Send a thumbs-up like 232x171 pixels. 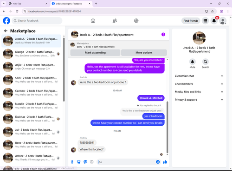point(165,162)
